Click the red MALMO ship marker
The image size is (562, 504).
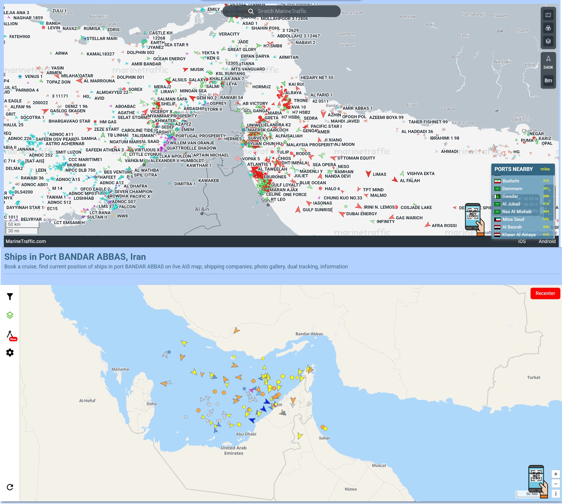point(366,195)
